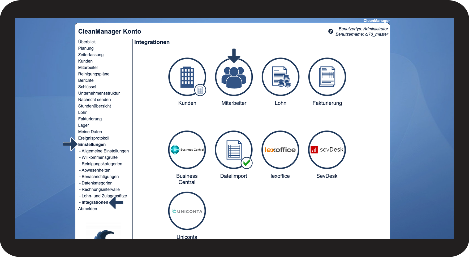Viewport: 469px width, 257px height.
Task: Go to Lohn in the sidebar menu
Action: tap(83, 112)
